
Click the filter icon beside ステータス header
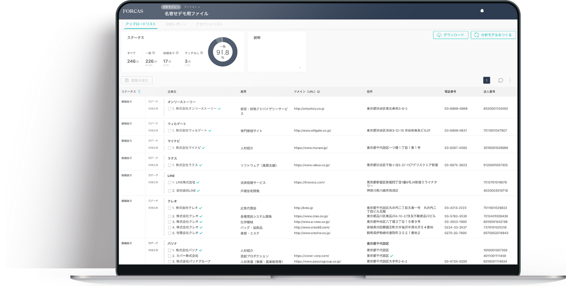(139, 92)
